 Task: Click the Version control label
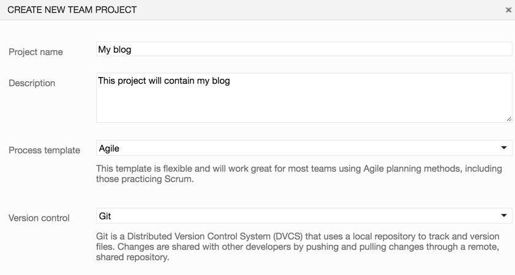pos(39,218)
